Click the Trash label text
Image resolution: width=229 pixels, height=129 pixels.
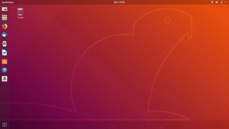click(20, 17)
